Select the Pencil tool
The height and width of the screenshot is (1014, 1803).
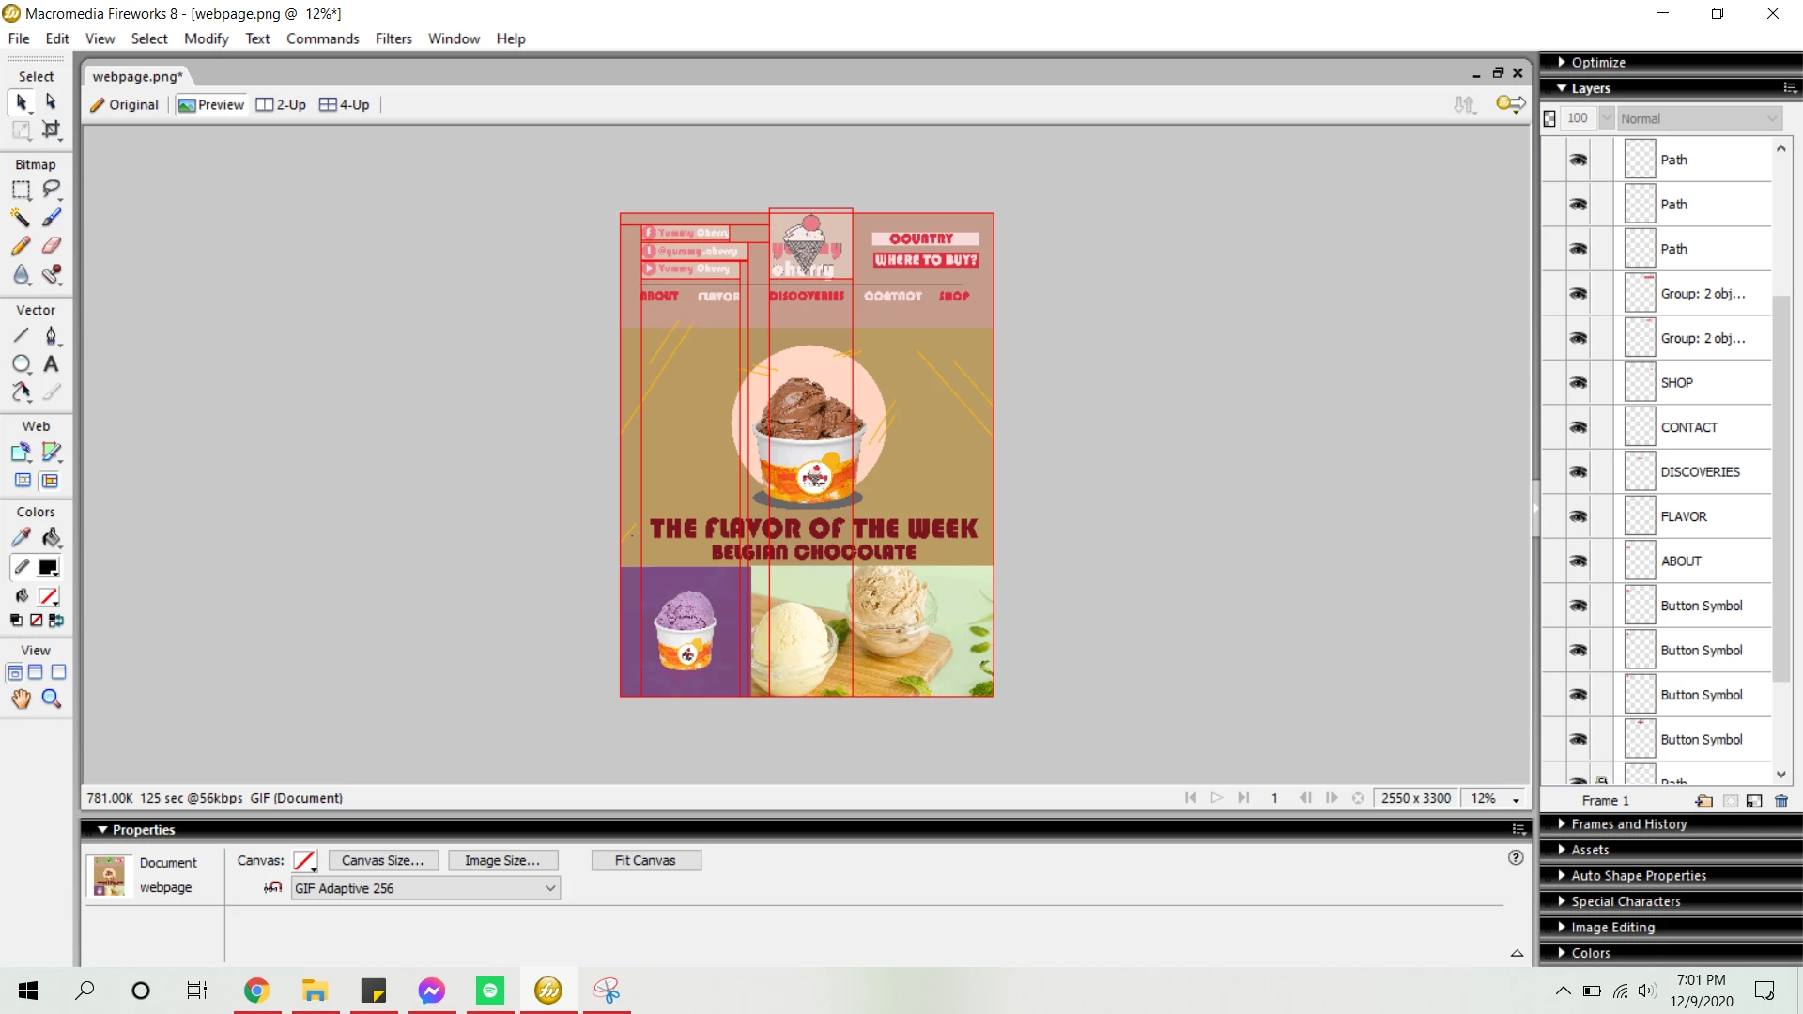point(21,246)
